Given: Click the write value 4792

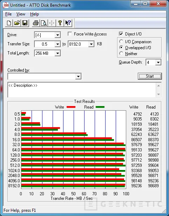Looking at the screenshot, I should tap(137, 114).
